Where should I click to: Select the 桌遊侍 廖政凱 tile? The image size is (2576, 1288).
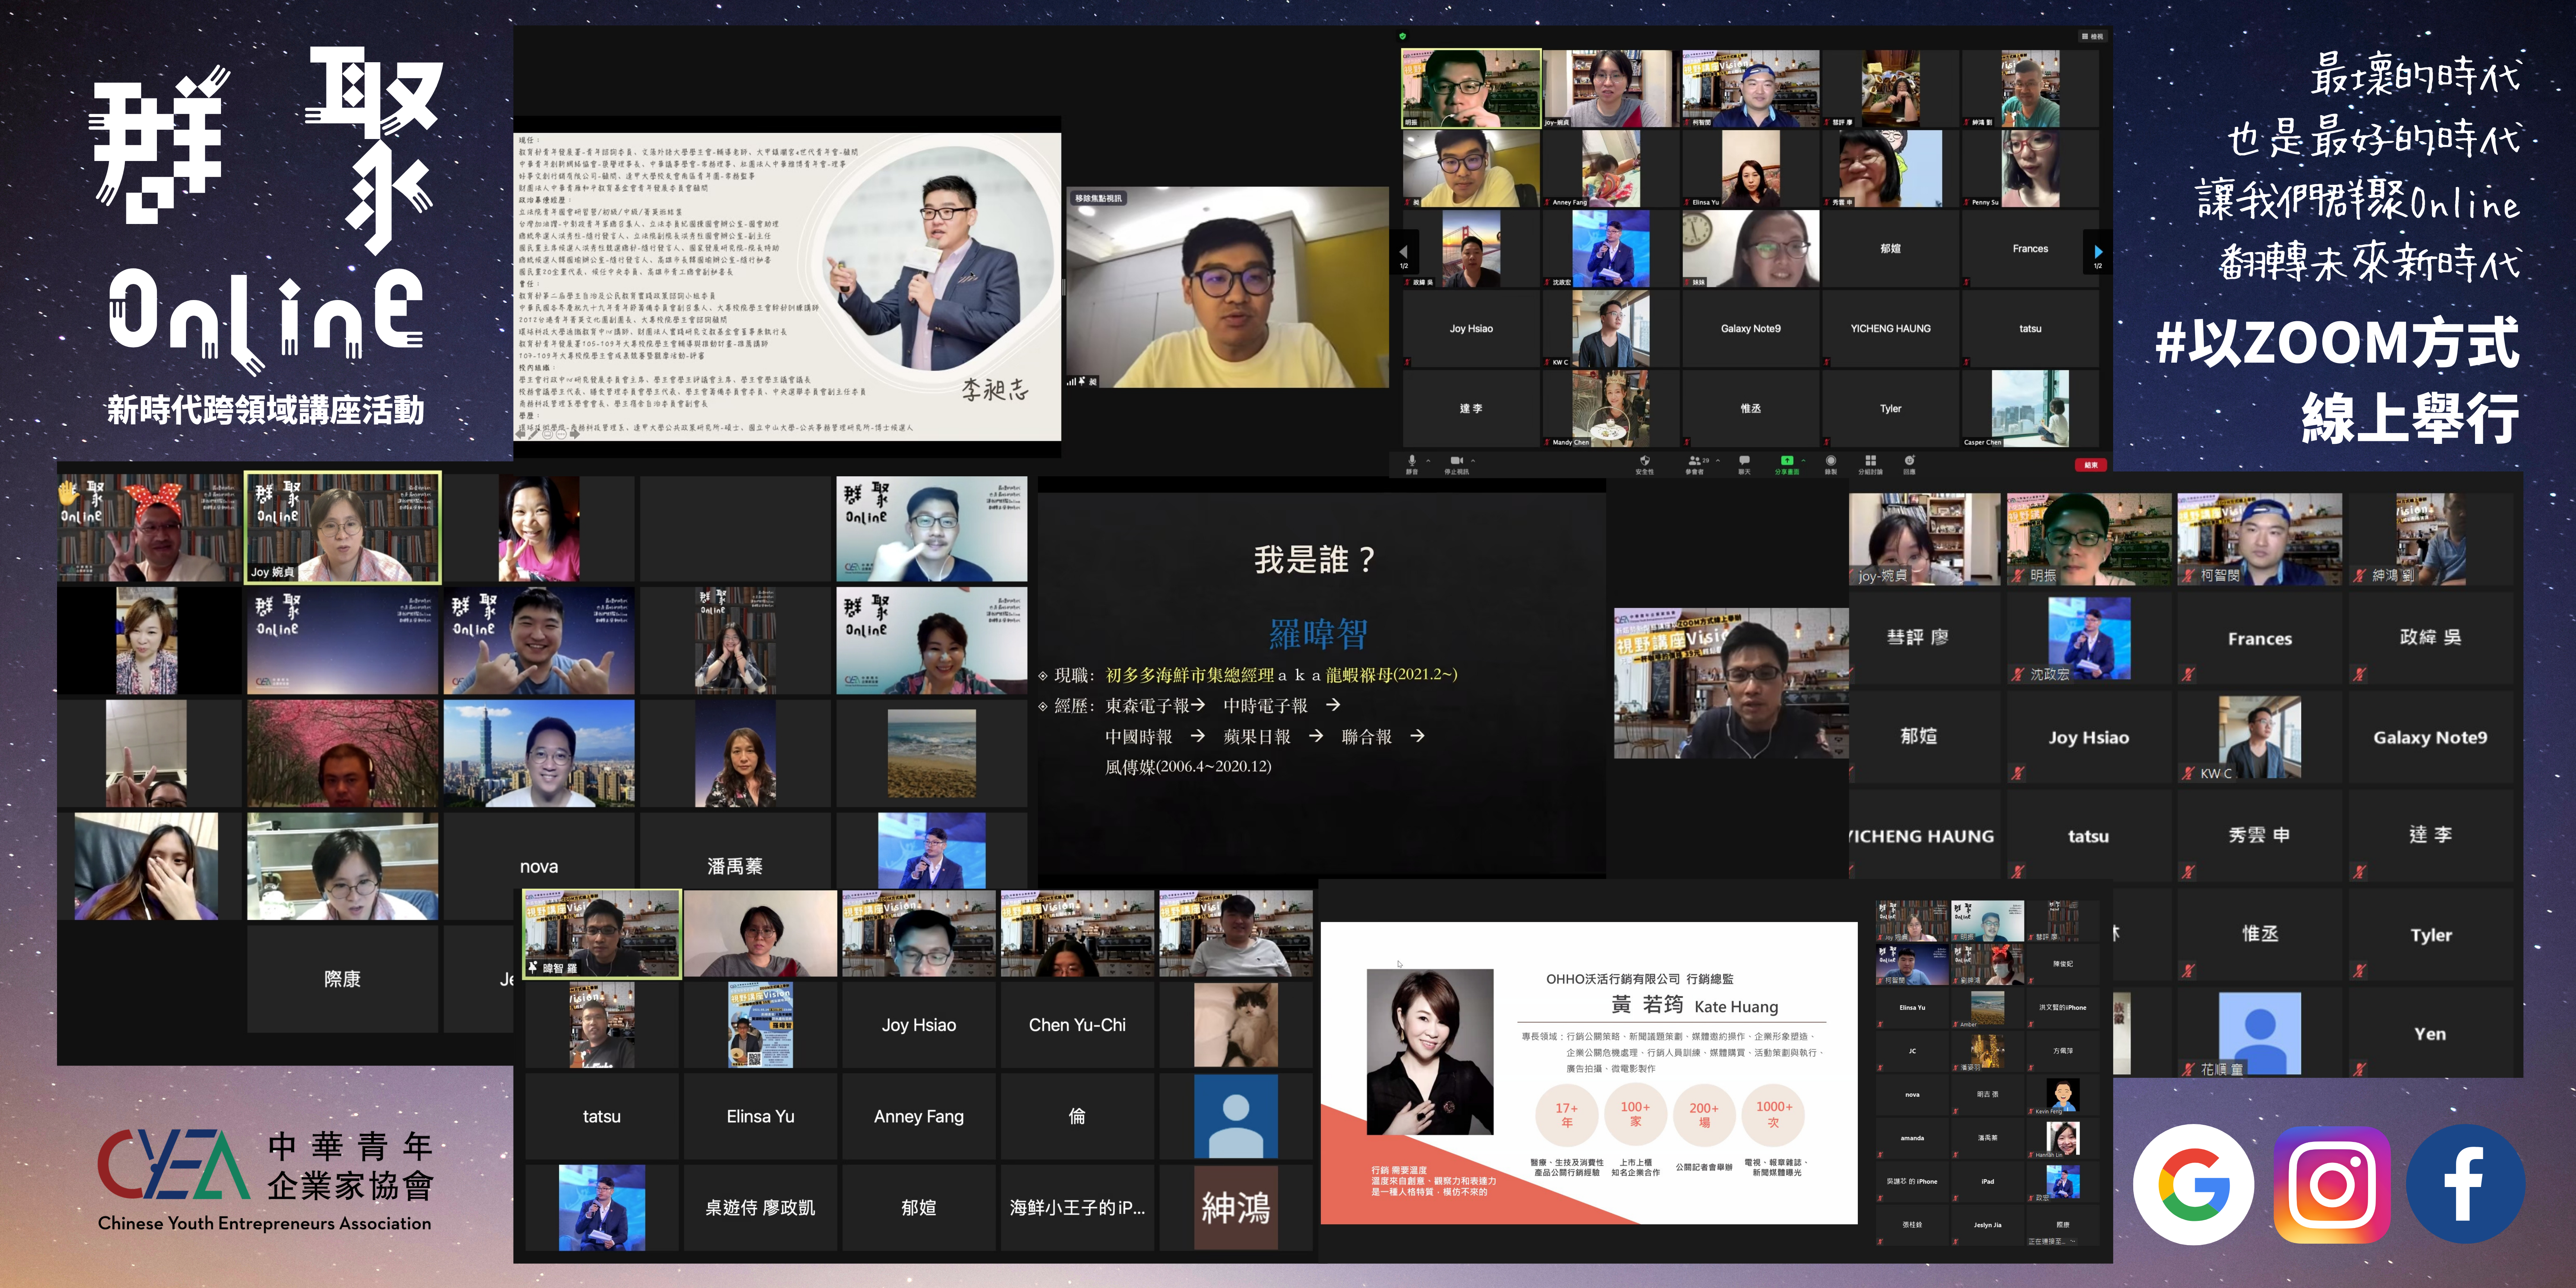click(760, 1208)
